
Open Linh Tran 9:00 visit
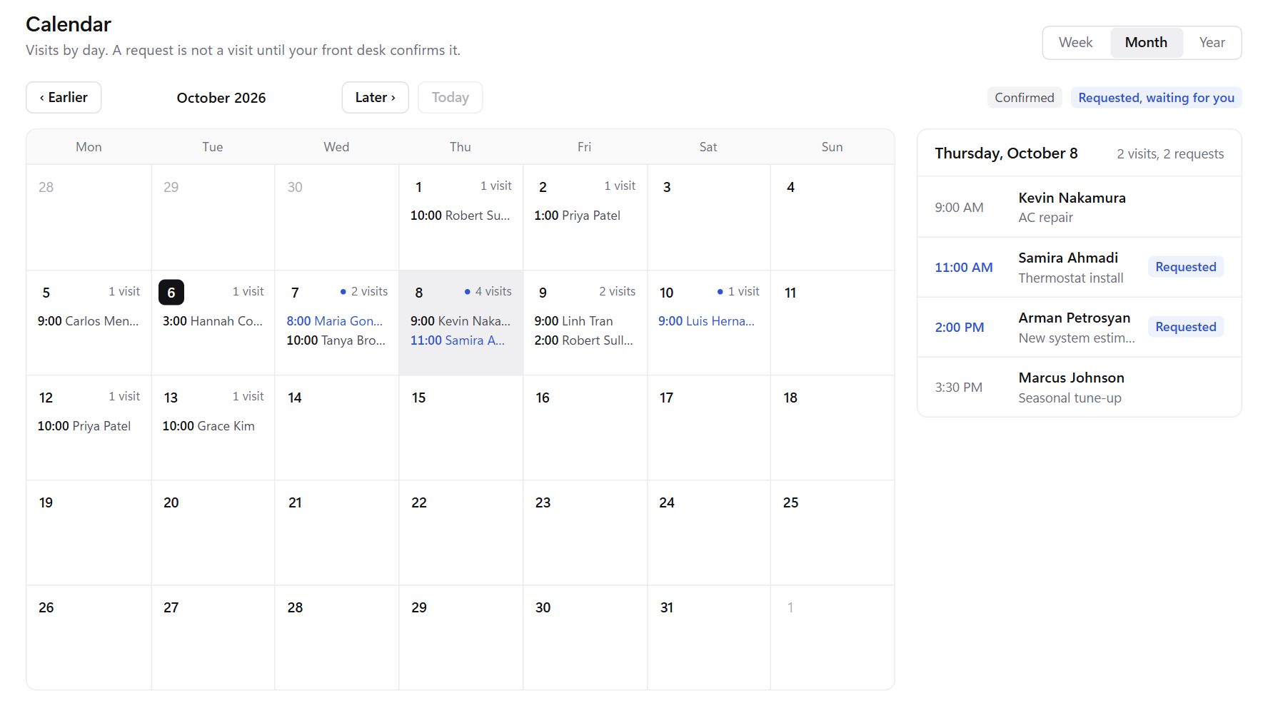pyautogui.click(x=573, y=321)
